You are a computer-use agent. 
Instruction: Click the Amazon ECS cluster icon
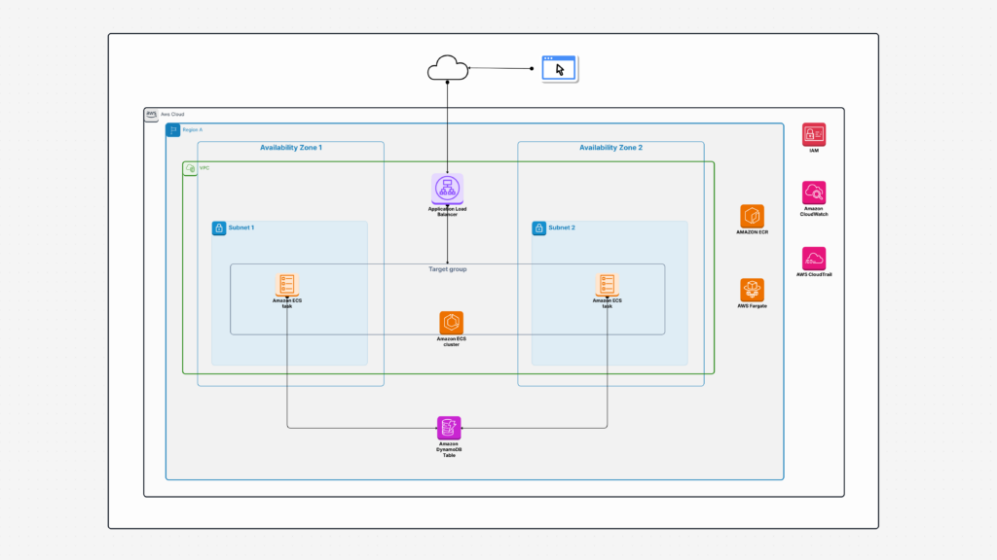[449, 322]
